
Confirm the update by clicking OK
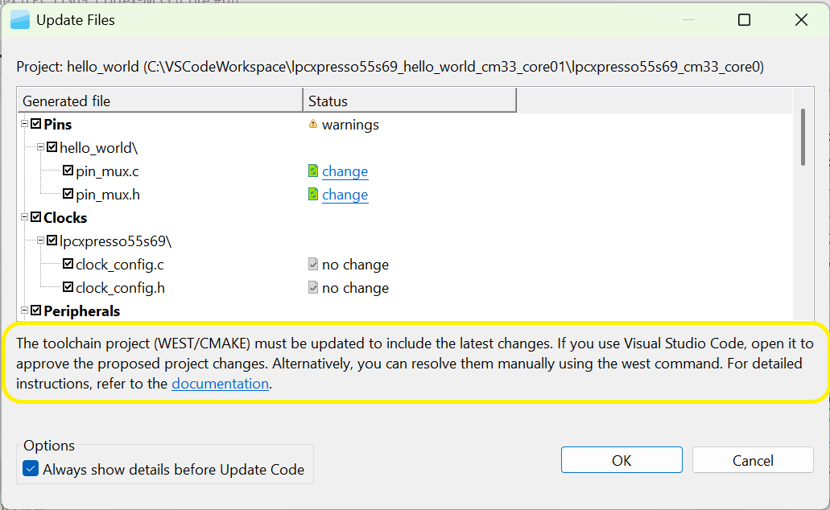[621, 459]
